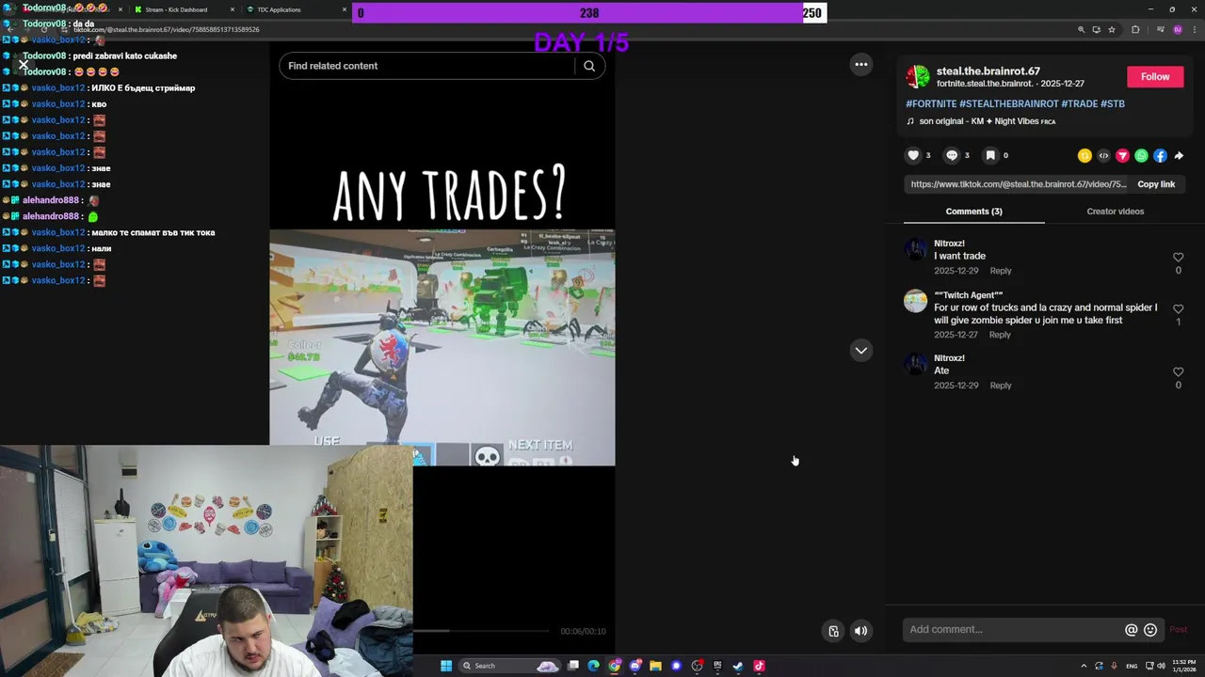Screen dimensions: 1205x677
Task: Bookmark this page with the star icon
Action: coord(1111,30)
